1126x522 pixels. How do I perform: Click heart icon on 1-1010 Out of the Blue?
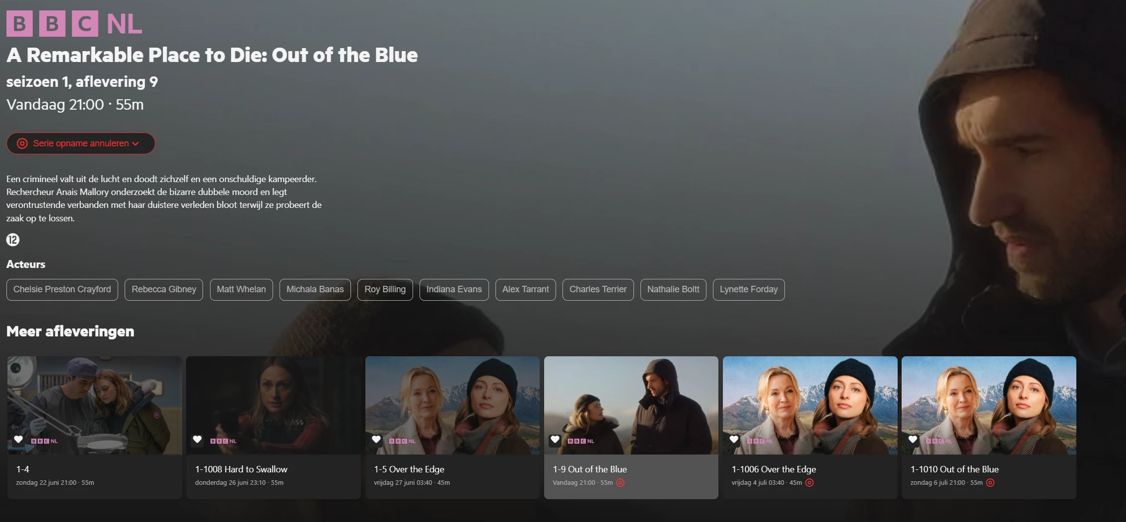[x=913, y=440]
